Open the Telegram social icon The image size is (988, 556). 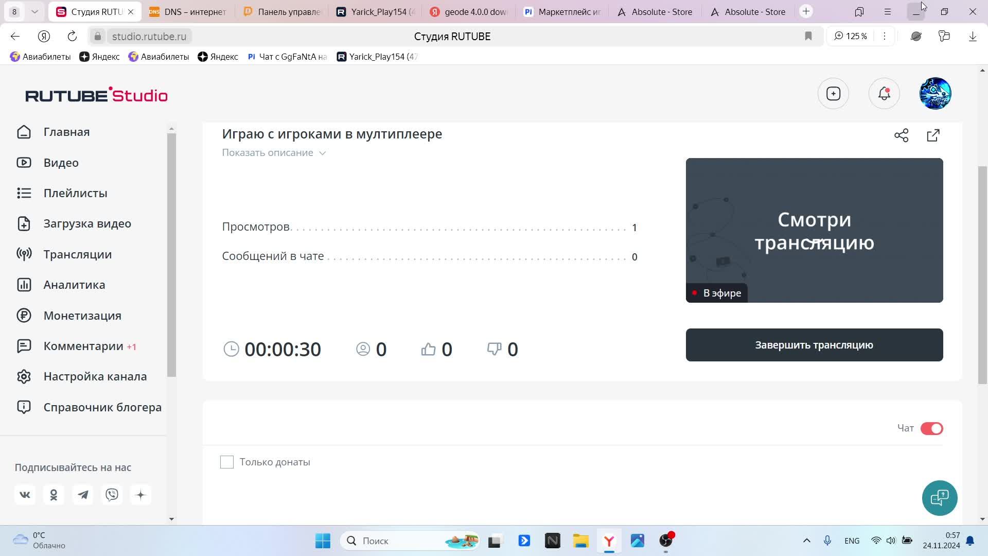83,494
